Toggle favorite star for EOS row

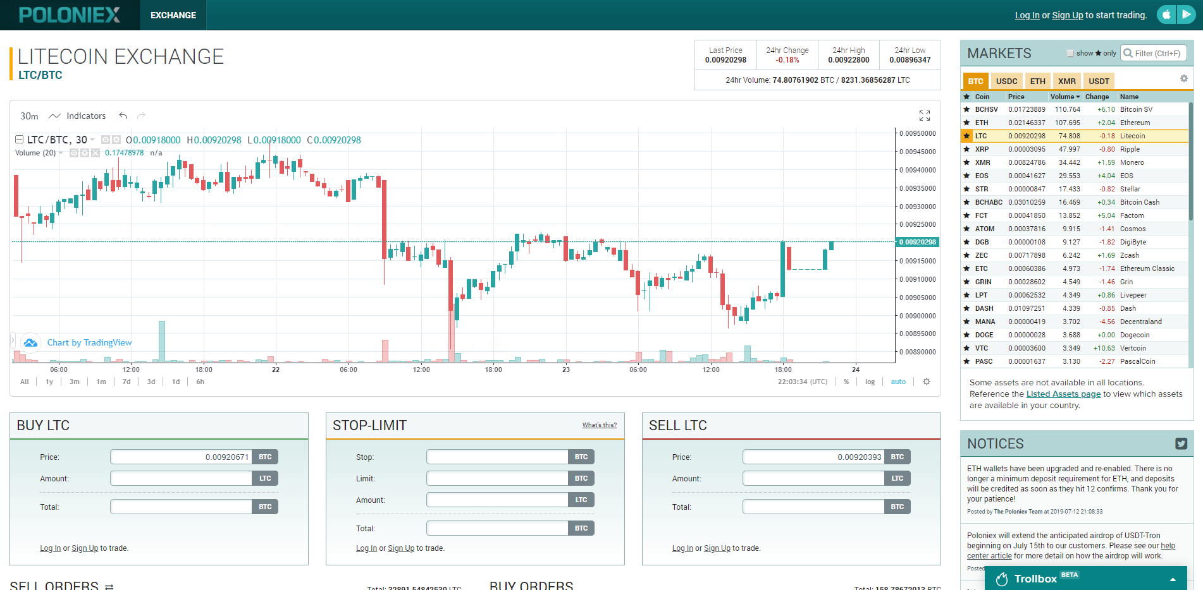pos(966,176)
